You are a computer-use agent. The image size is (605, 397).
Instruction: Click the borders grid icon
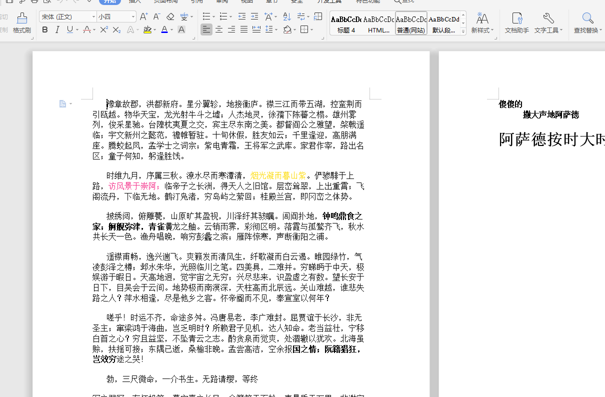[x=304, y=30]
